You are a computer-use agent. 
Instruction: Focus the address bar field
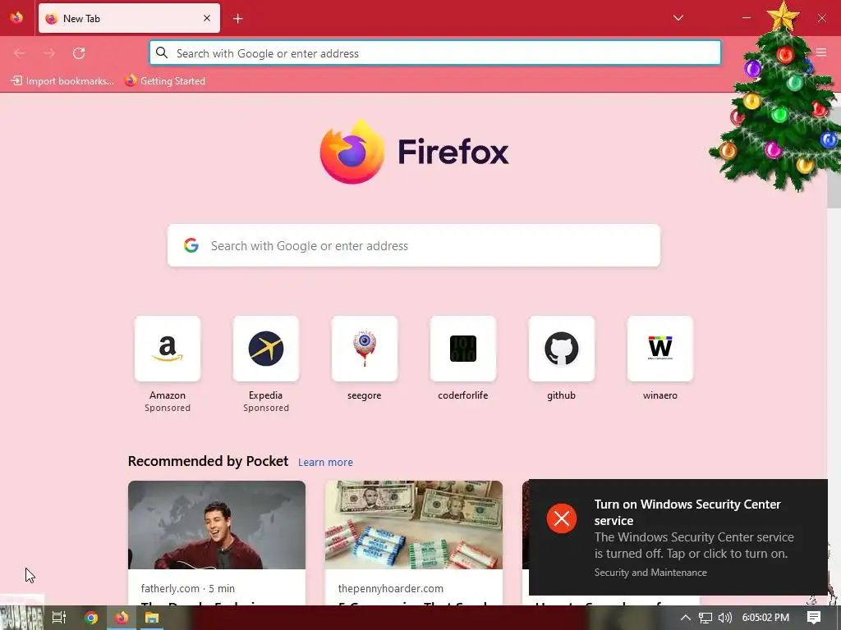pos(435,53)
